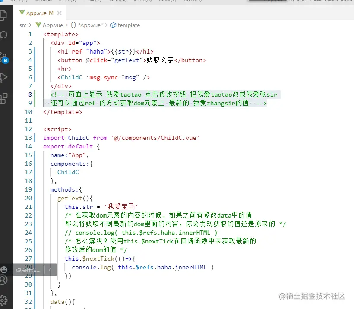The width and height of the screenshot is (354, 309).
Task: Click the import path '@/components/ChildC.vue'
Action: (x=155, y=138)
